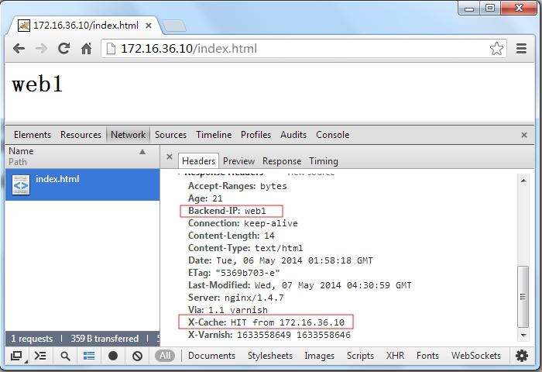Open Chrome hamburger menu
The width and height of the screenshot is (542, 372).
[x=521, y=48]
